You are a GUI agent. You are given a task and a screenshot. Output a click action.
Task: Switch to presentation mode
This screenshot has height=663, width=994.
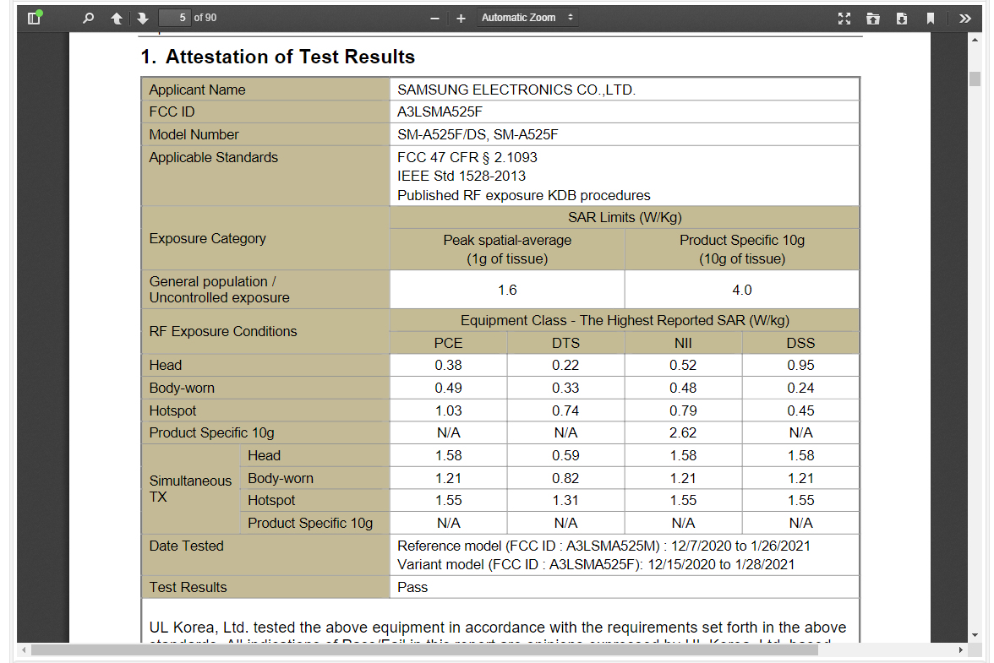tap(844, 18)
